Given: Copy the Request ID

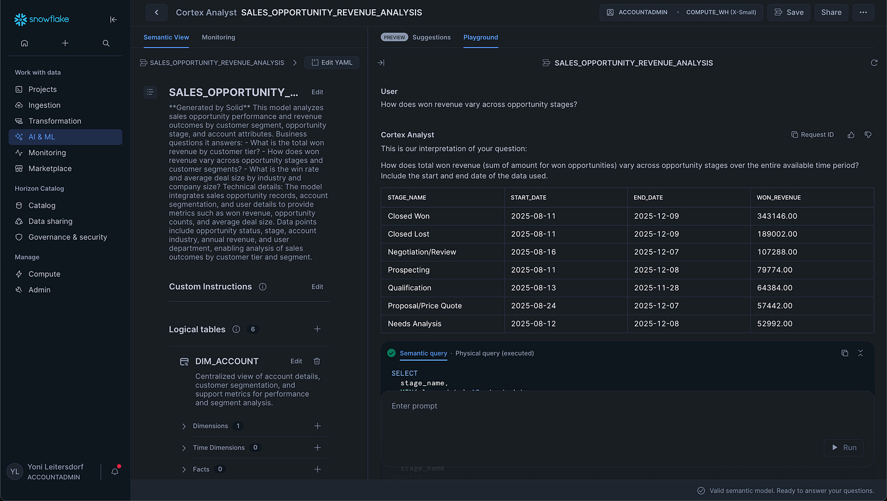Looking at the screenshot, I should pyautogui.click(x=812, y=135).
